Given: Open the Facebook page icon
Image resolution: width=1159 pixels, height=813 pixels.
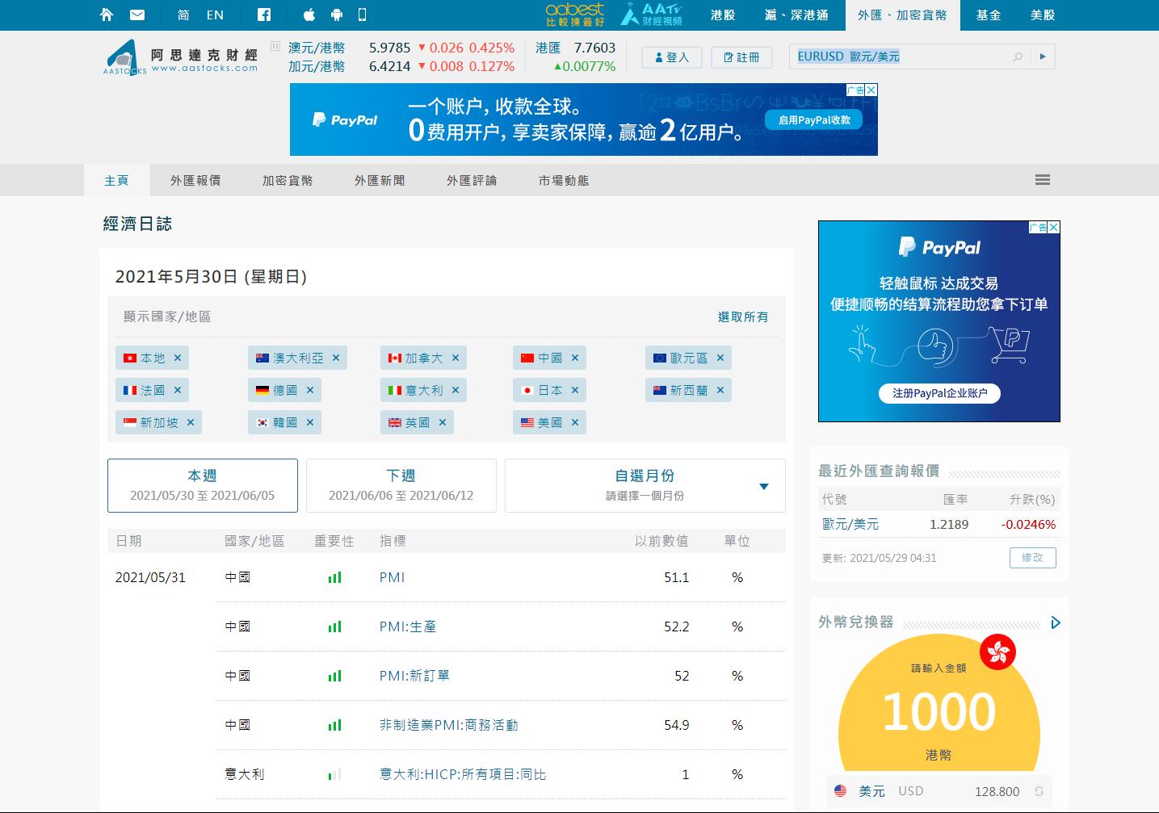Looking at the screenshot, I should pyautogui.click(x=264, y=15).
